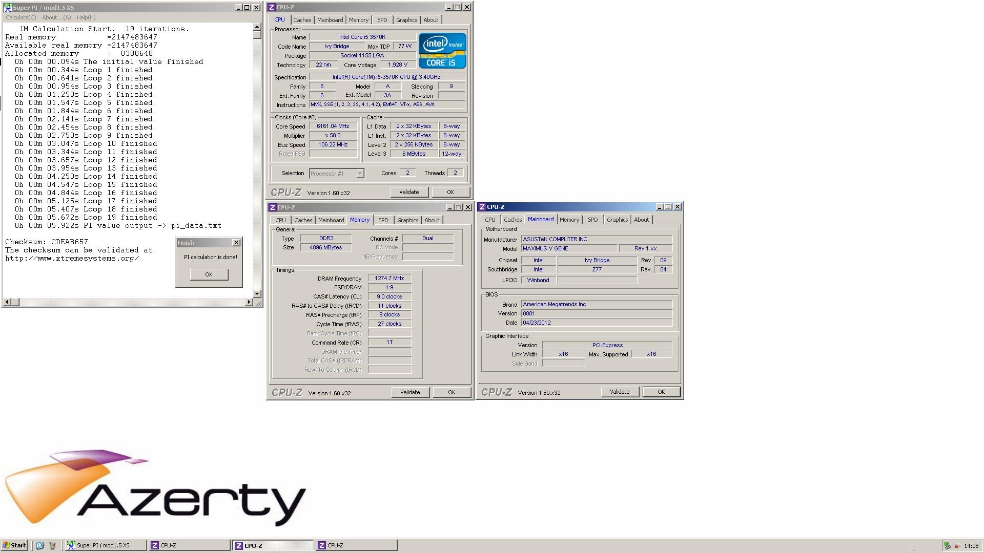Screen dimensions: 984x553
Task: Click Safely Remove Hardware tray icon
Action: click(x=947, y=545)
